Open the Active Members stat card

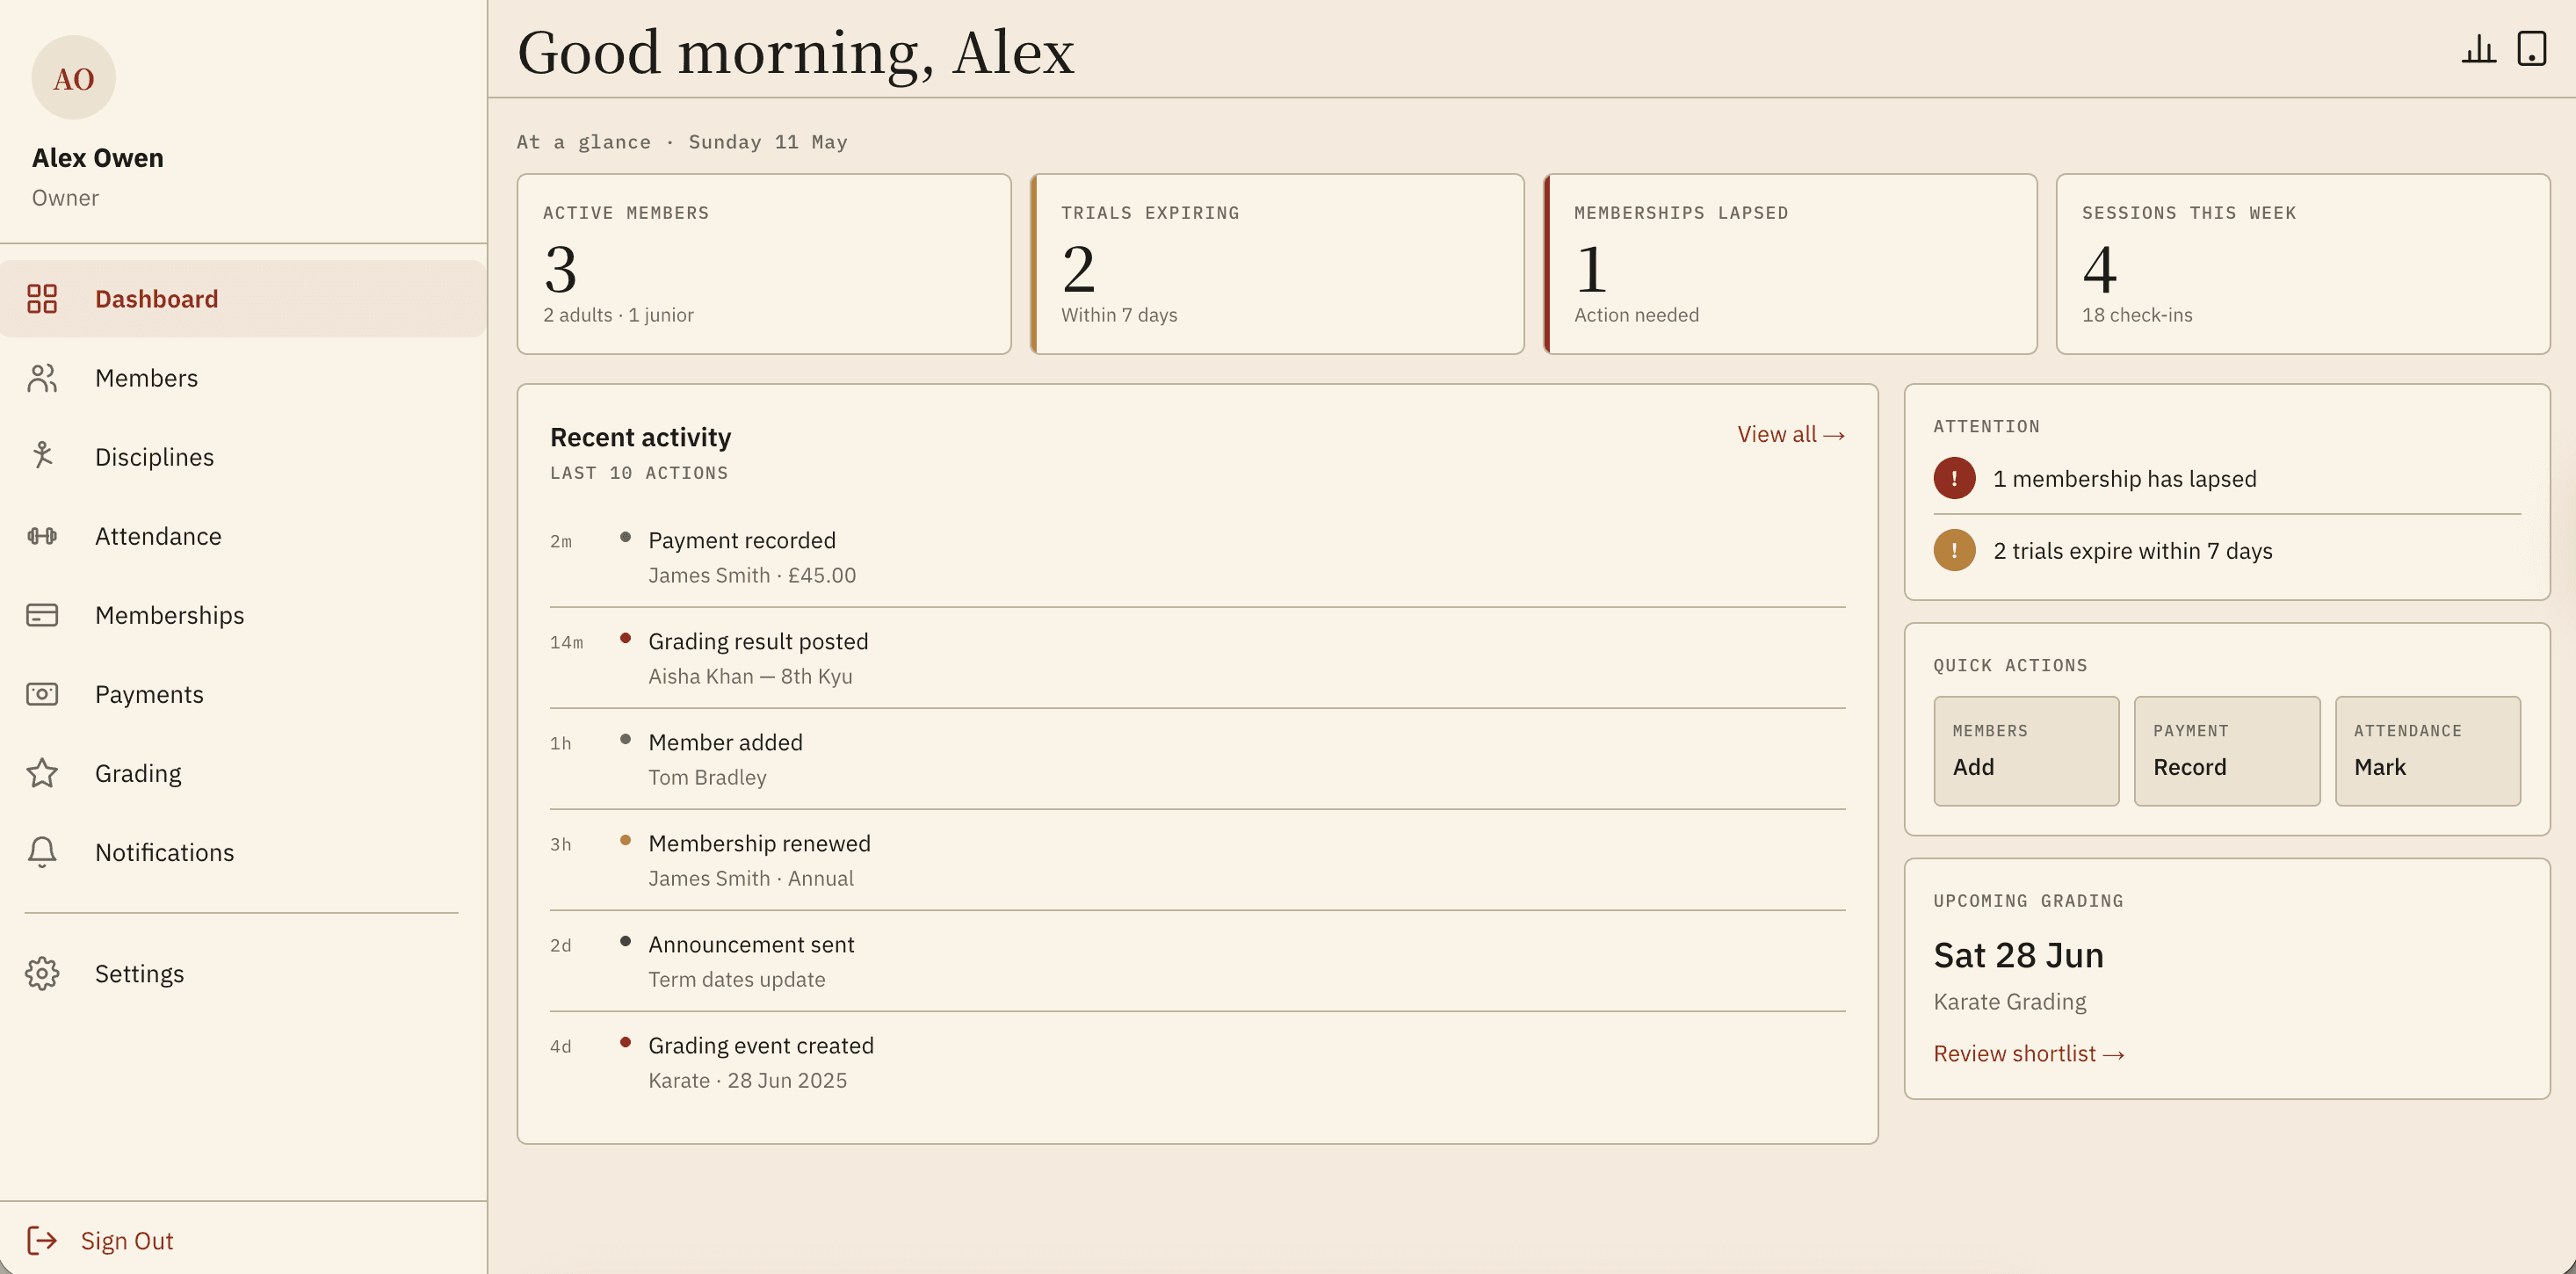click(x=764, y=264)
